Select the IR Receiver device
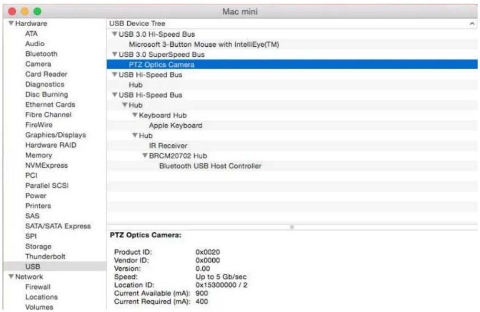Screen dimensions: 480x312 tap(168, 146)
